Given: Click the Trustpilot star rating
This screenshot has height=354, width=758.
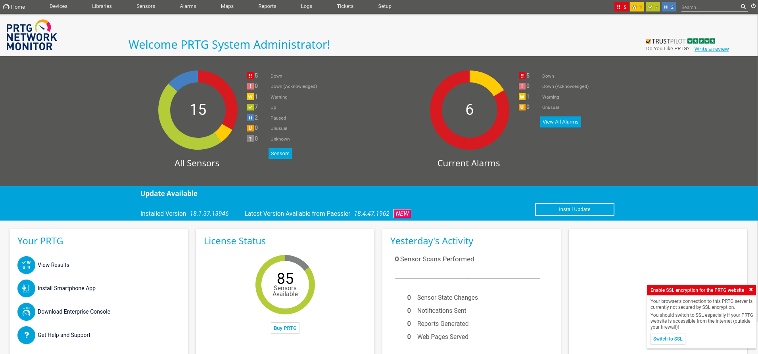Looking at the screenshot, I should (701, 41).
